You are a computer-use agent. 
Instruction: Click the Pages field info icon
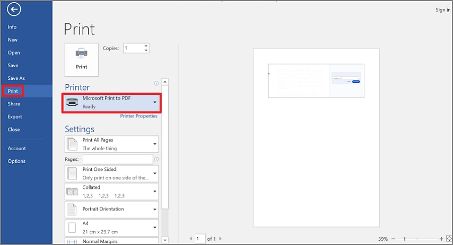tap(156, 159)
